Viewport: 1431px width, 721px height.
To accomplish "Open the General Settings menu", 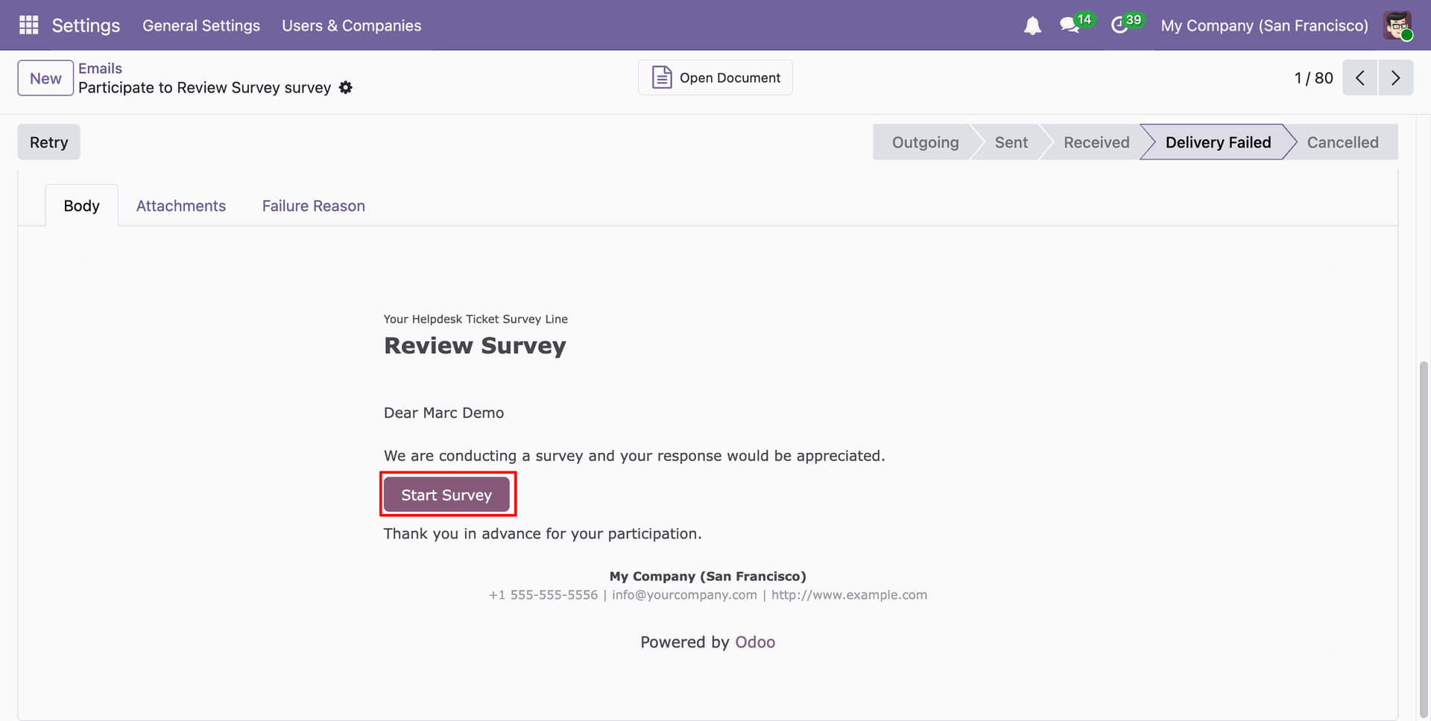I will [x=201, y=25].
